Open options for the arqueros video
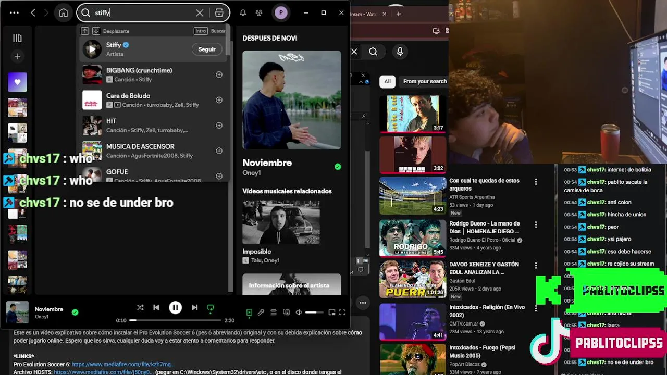The image size is (667, 375). point(536,182)
